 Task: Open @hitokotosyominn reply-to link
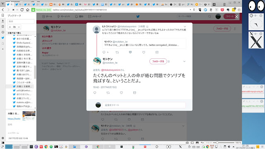[111, 70]
